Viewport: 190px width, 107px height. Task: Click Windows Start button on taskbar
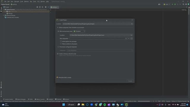(x=64, y=105)
